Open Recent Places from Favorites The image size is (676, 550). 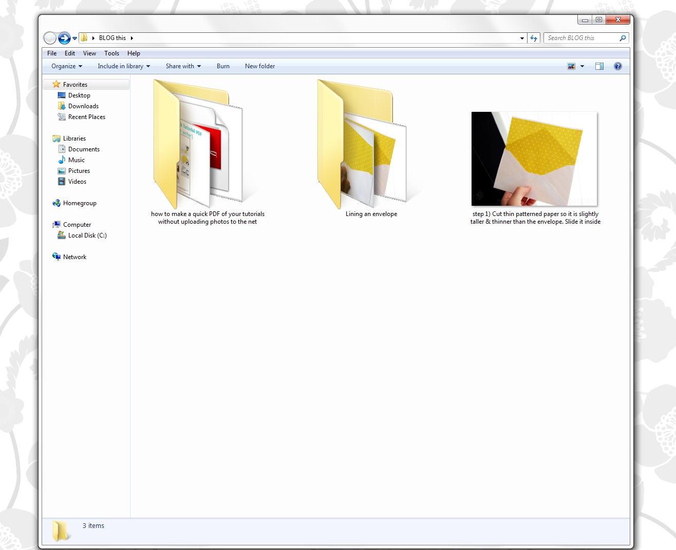click(x=85, y=117)
